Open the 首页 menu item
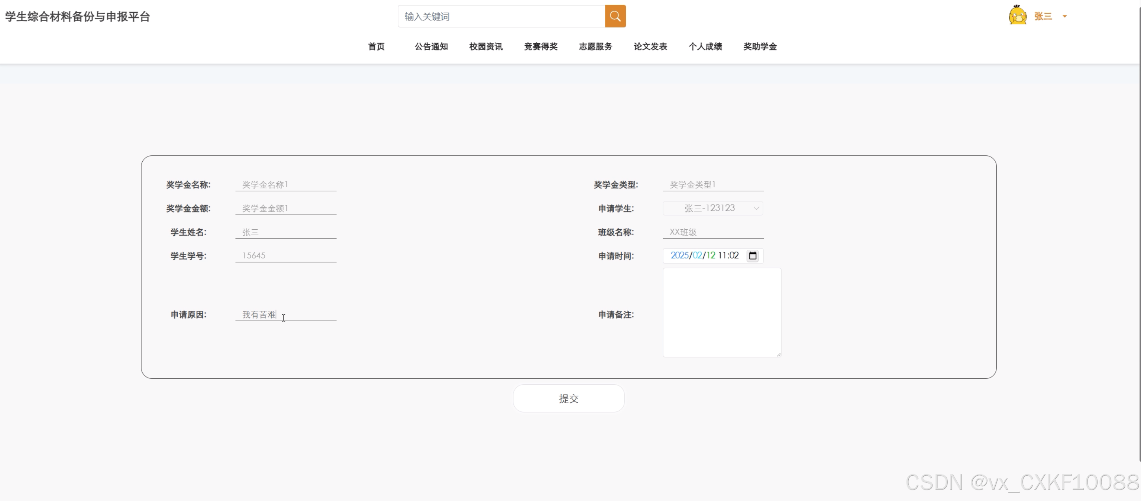Viewport: 1141px width, 501px height. click(376, 46)
